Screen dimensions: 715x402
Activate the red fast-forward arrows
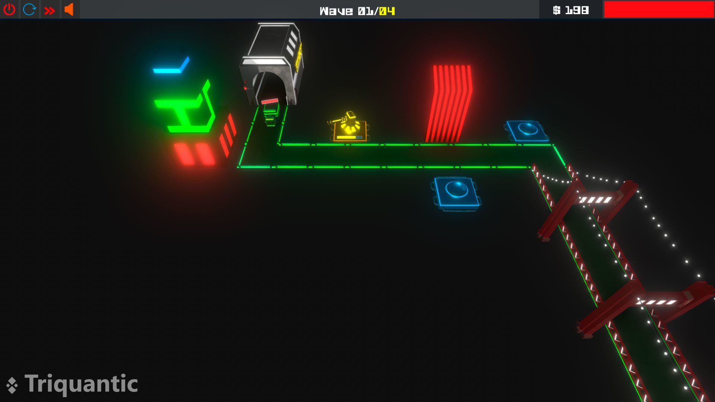click(50, 10)
